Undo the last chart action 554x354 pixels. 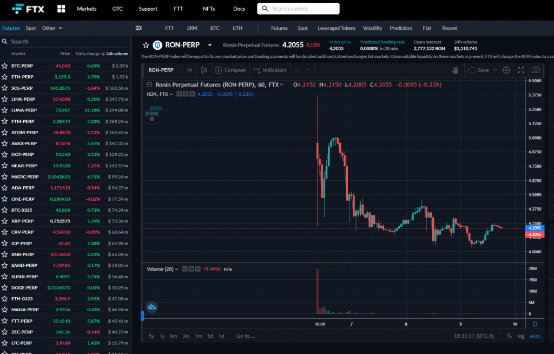297,70
